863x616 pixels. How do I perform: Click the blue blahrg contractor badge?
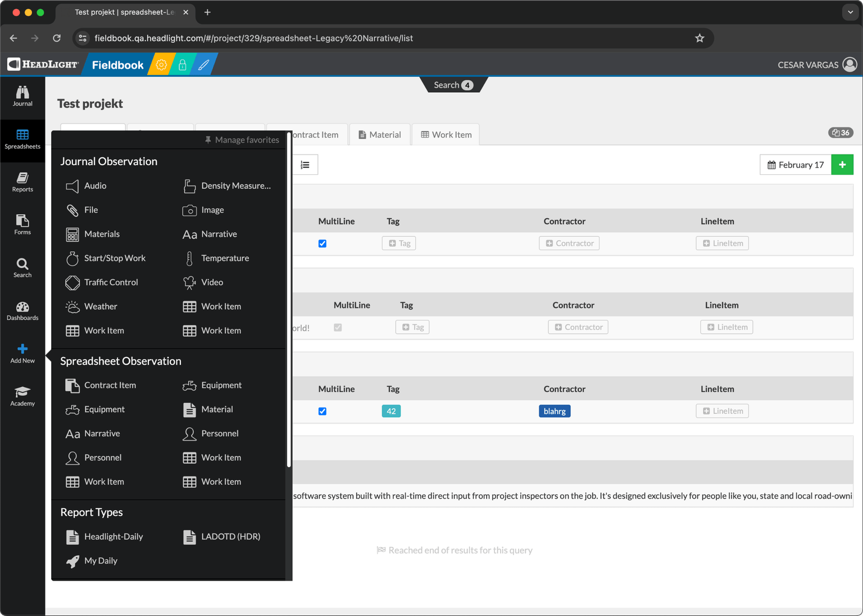click(555, 411)
